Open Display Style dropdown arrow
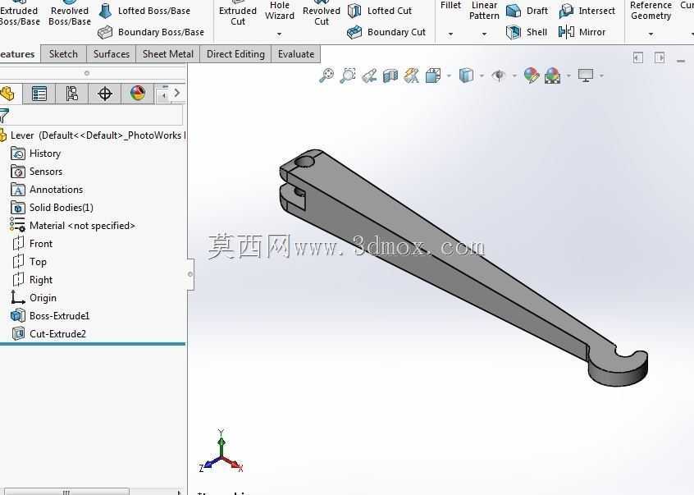The image size is (694, 495). click(482, 76)
